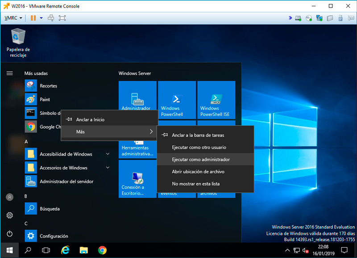Click the Más usadas heading
This screenshot has height=258, width=357.
(36, 73)
